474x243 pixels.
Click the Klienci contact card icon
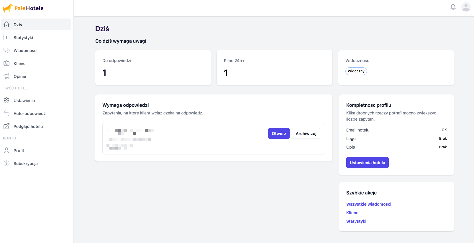click(6, 64)
